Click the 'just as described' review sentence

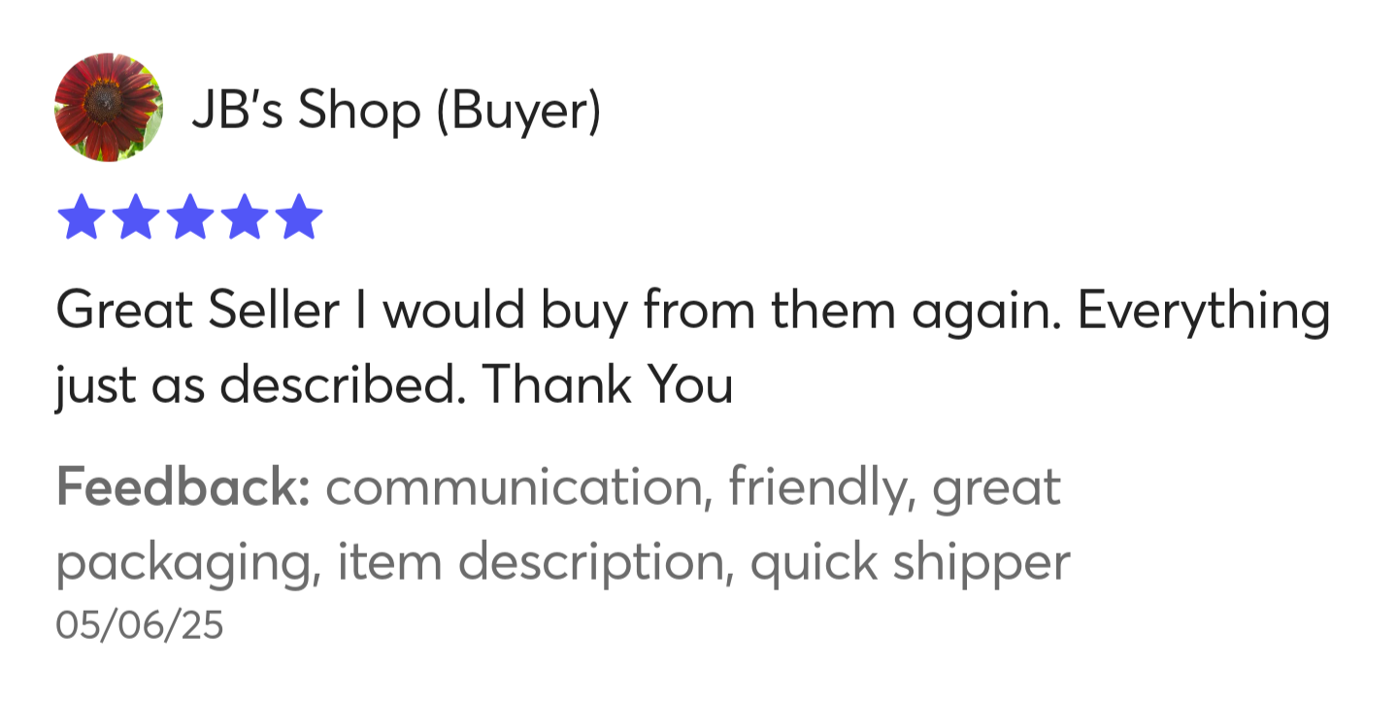[x=255, y=386]
